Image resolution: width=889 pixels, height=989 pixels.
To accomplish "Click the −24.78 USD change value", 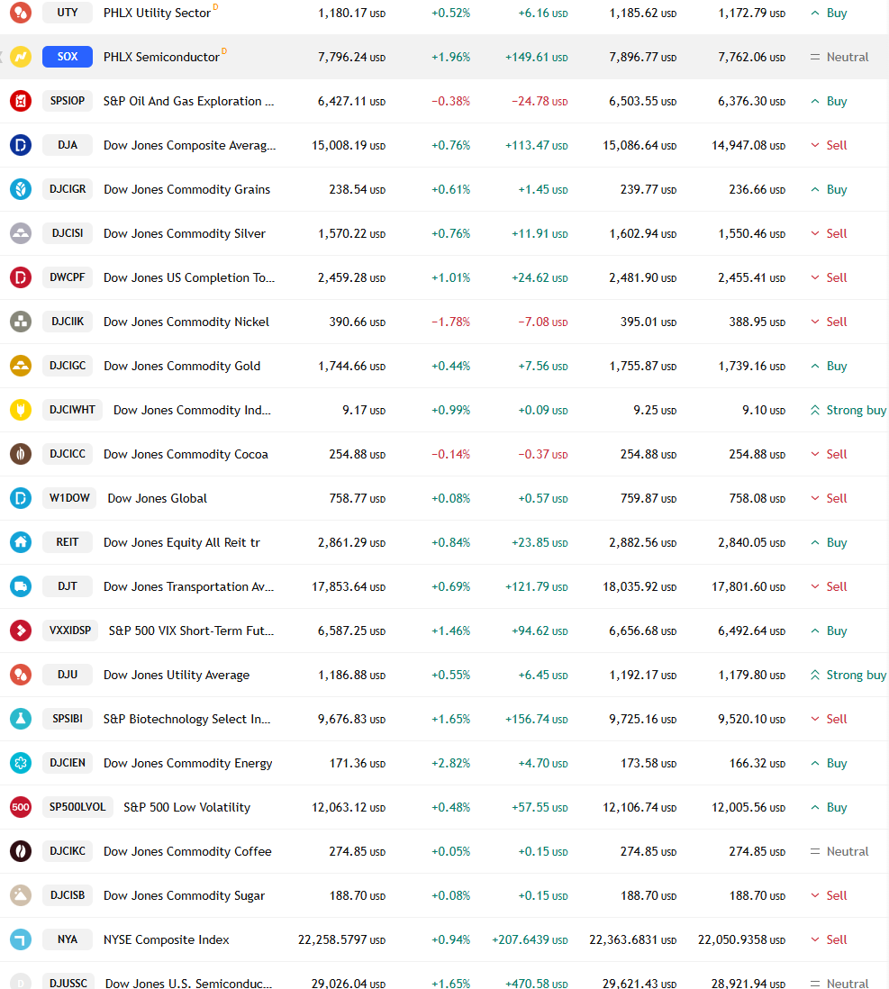I will [x=540, y=101].
